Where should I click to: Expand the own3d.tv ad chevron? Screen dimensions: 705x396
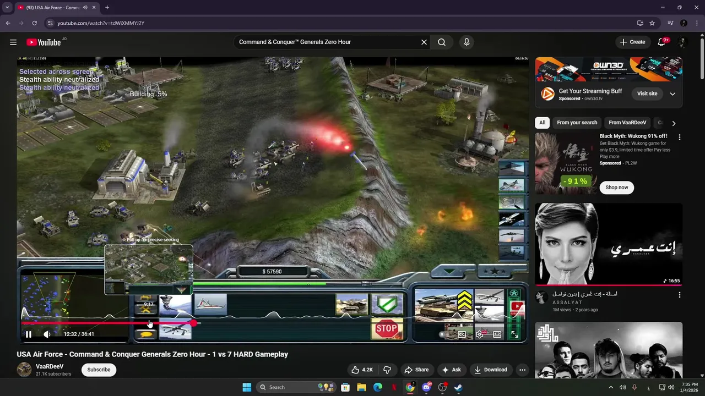point(673,94)
